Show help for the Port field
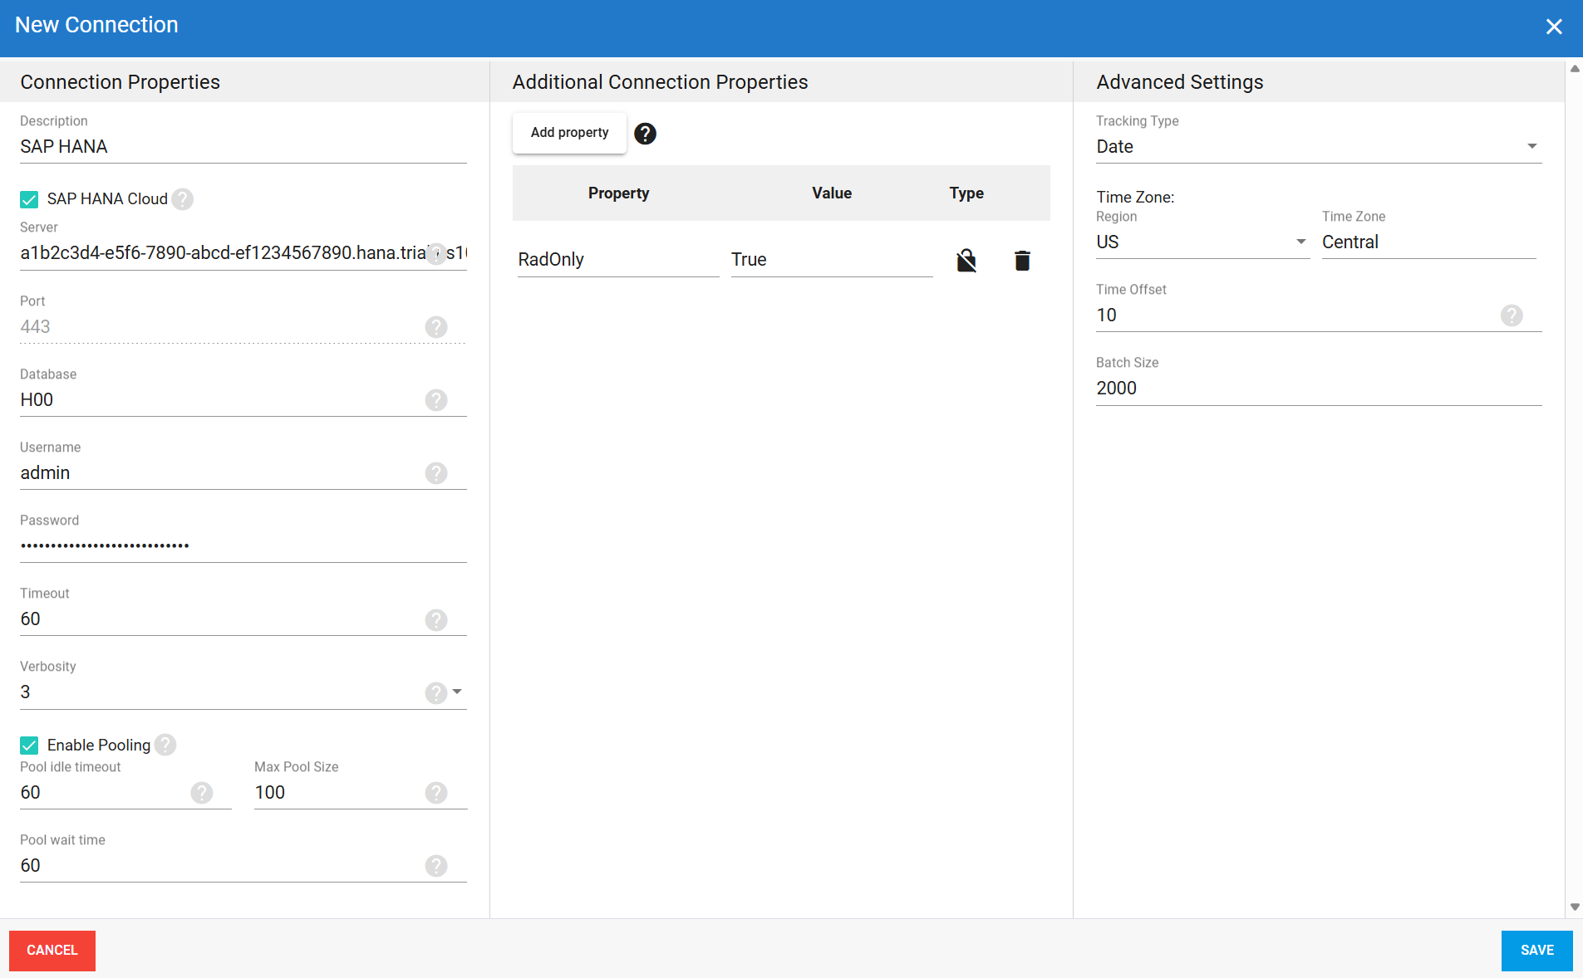This screenshot has height=978, width=1583. [x=436, y=327]
